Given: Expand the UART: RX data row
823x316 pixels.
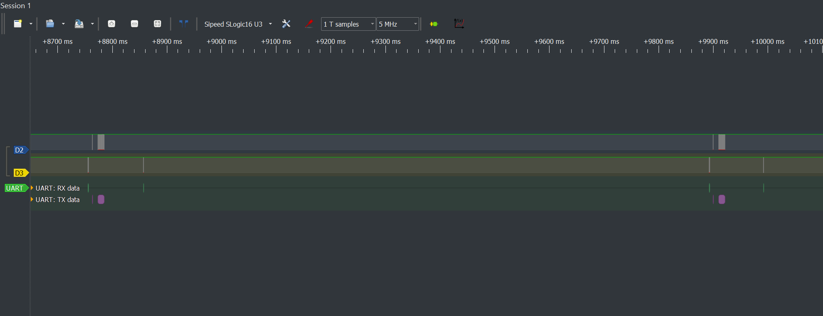Looking at the screenshot, I should click(x=32, y=188).
